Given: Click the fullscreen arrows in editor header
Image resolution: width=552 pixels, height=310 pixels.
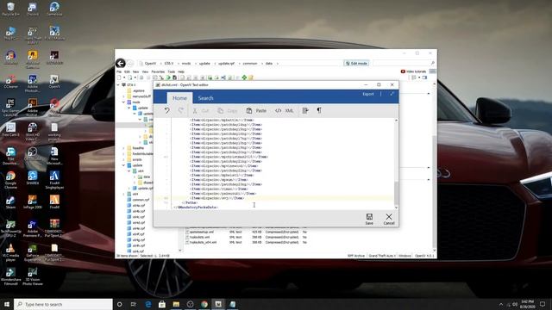Looking at the screenshot, I should [x=392, y=94].
